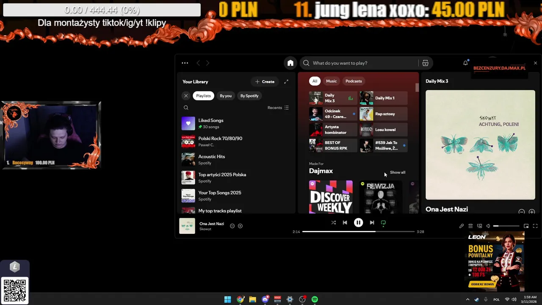Search within Your Library magnifier icon
This screenshot has width=542, height=305.
pos(186,108)
